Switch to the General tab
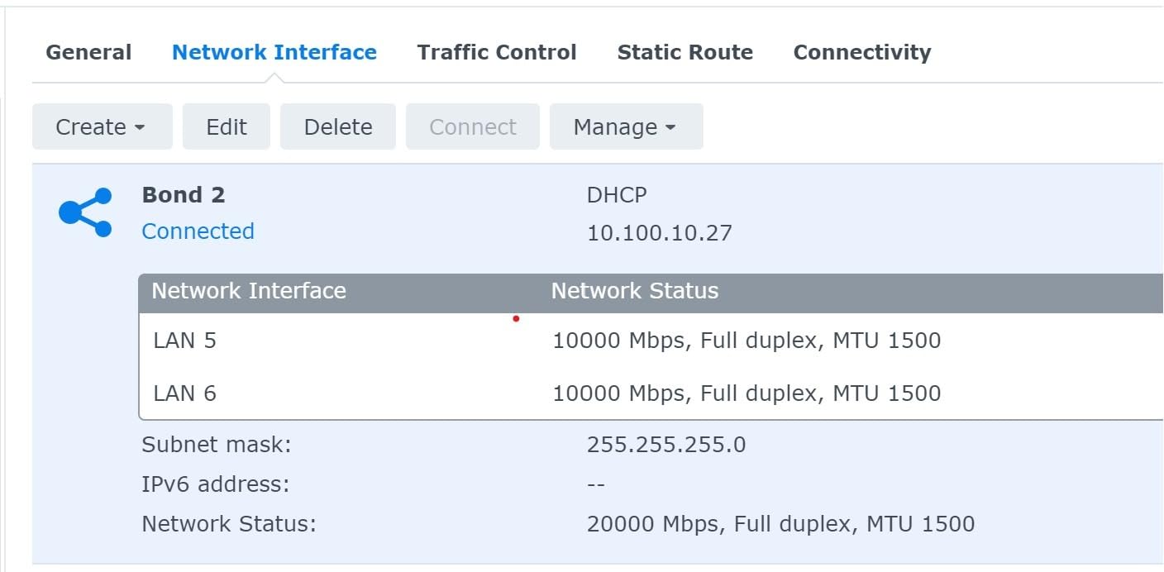This screenshot has width=1164, height=572. point(88,53)
